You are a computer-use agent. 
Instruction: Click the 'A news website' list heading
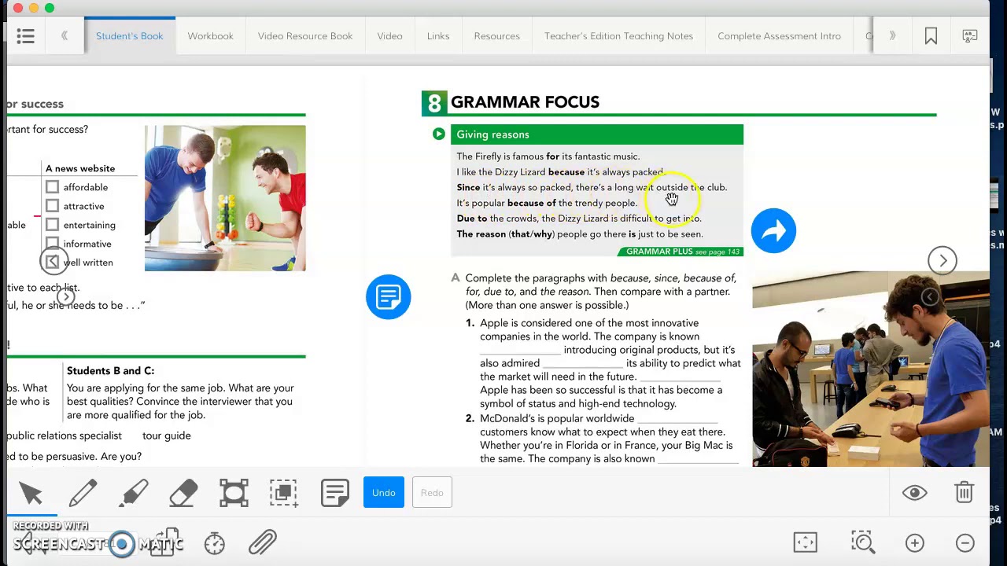coord(80,168)
